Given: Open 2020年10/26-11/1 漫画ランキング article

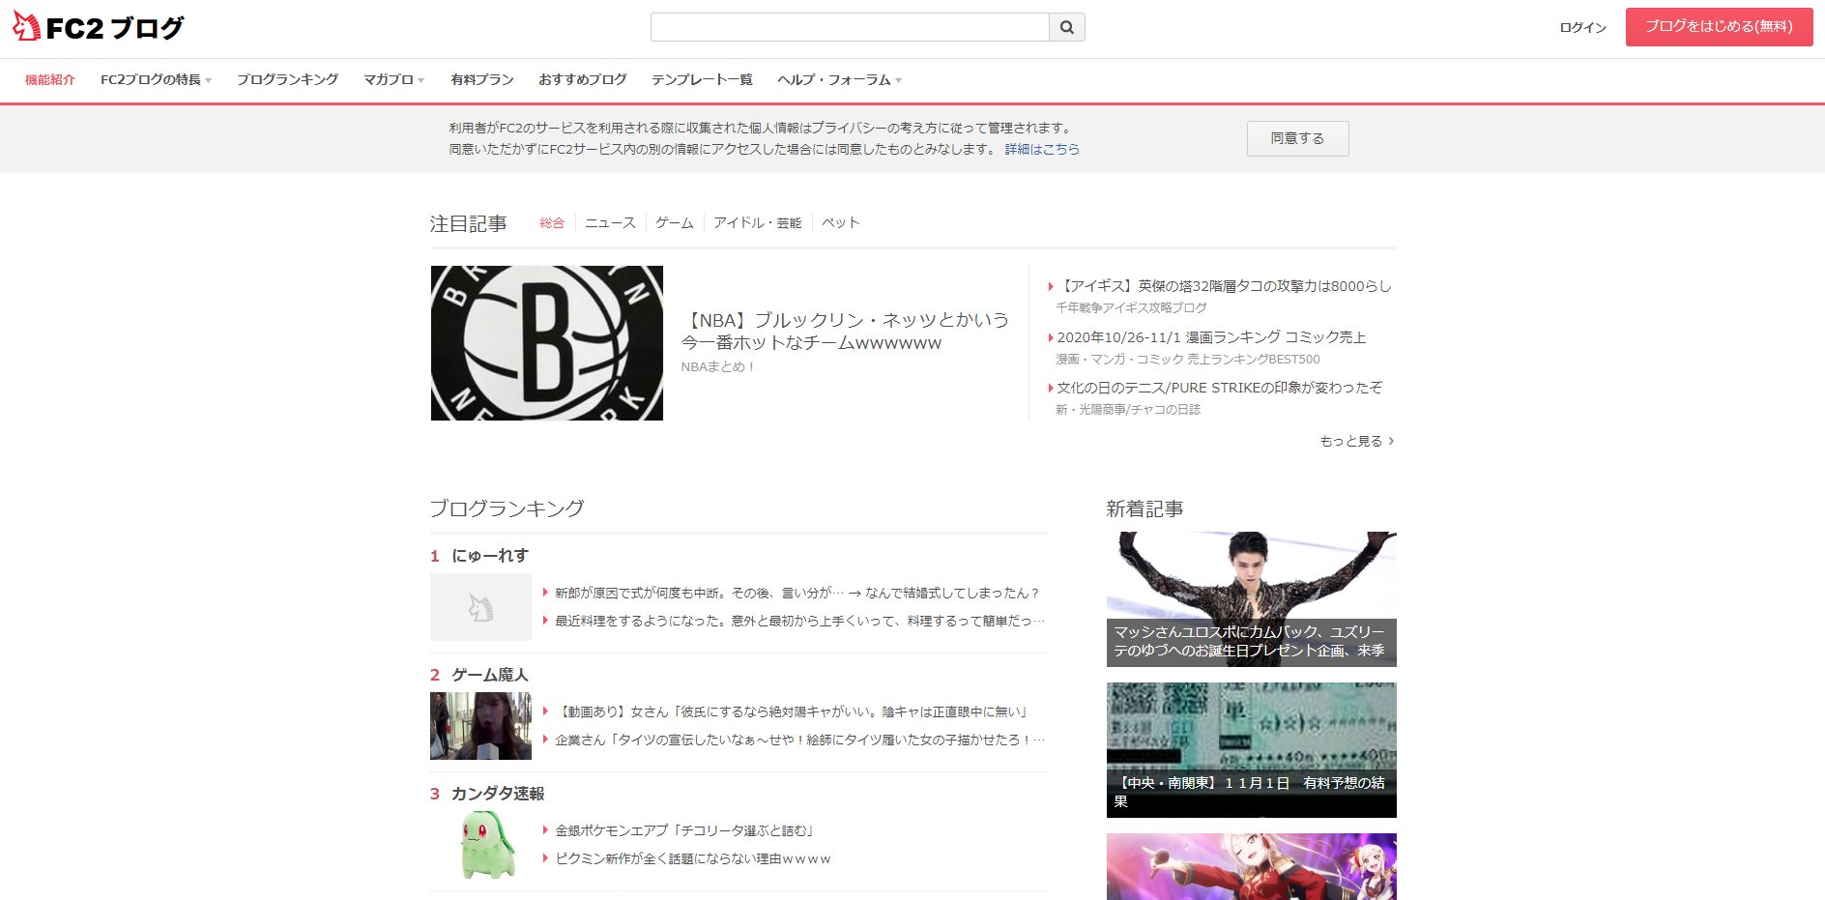Looking at the screenshot, I should [1211, 337].
